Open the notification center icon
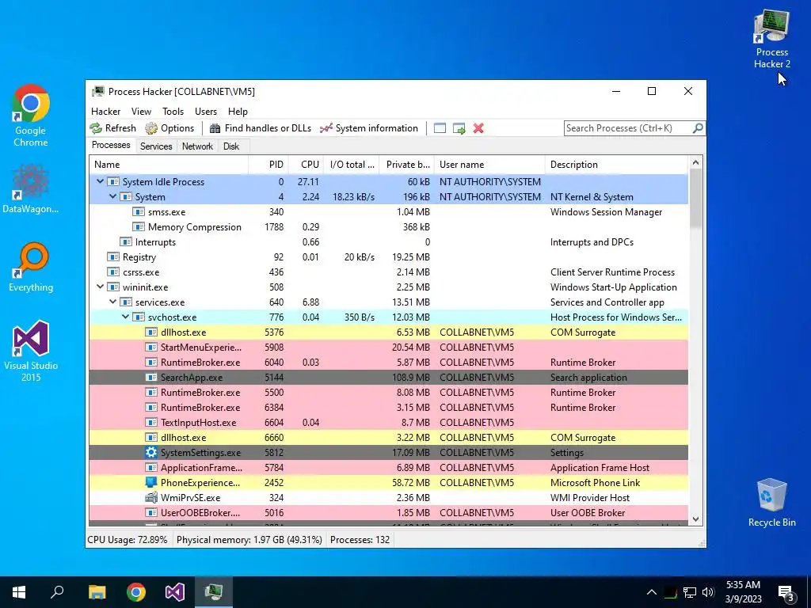811x608 pixels. 786,593
